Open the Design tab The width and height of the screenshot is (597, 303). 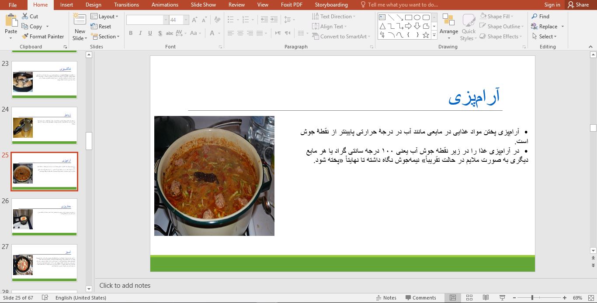(x=94, y=5)
